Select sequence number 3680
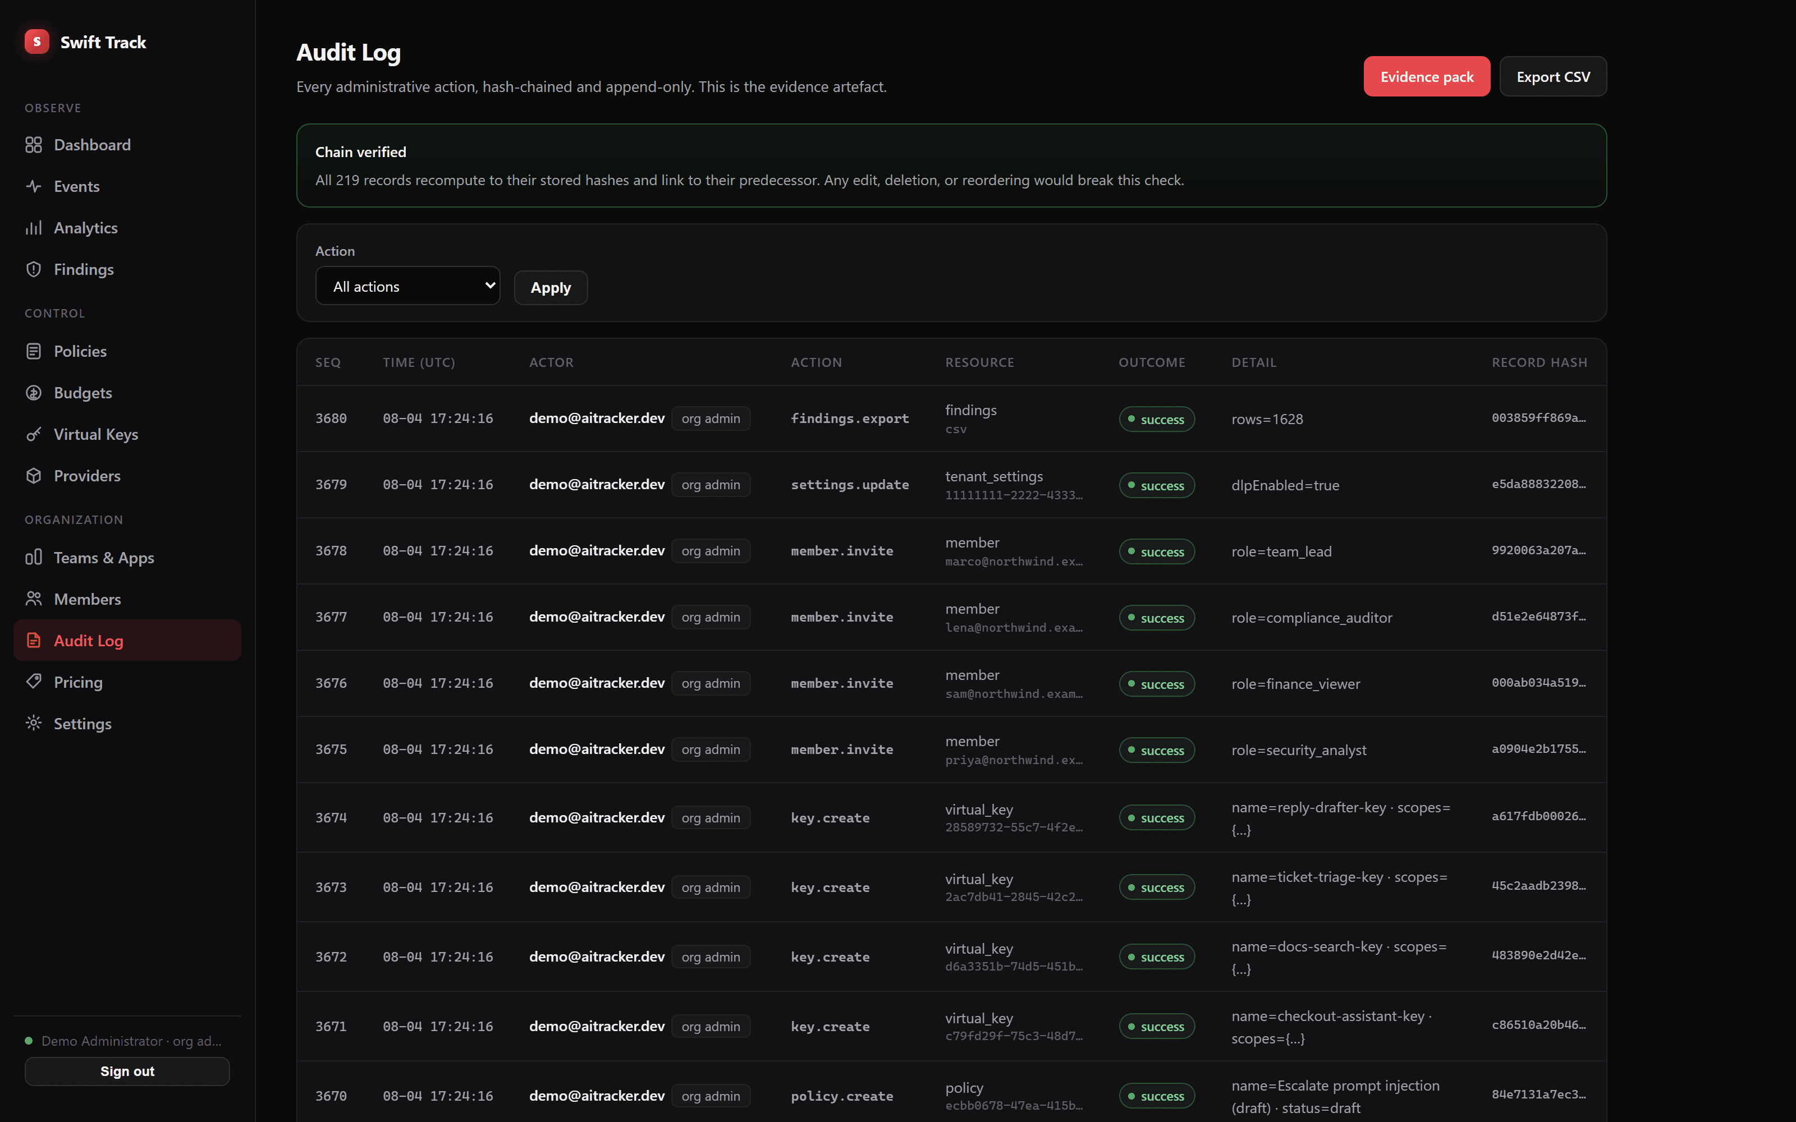The image size is (1796, 1122). (x=331, y=419)
